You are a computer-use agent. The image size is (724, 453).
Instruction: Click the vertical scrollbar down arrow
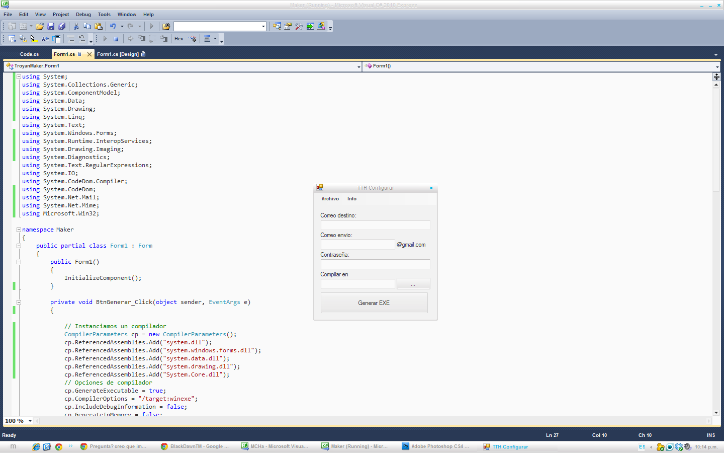[716, 412]
